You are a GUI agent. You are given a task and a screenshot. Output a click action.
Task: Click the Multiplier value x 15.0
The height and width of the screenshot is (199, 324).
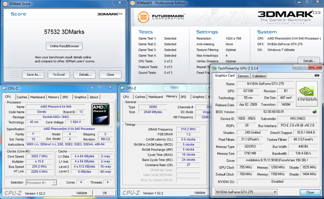coord(39,161)
